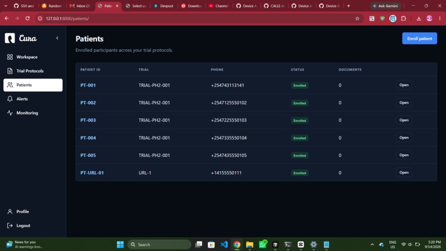Switch to Devpost tab
Viewport: 446px width, 251px height.
[164, 6]
